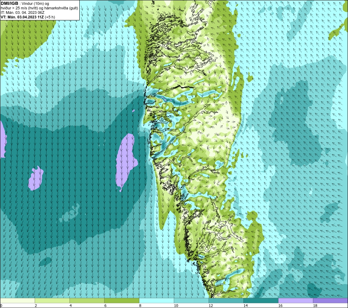This screenshot has height=308, width=348.
Task: Click the legend tick label '14'
Action: (x=245, y=306)
